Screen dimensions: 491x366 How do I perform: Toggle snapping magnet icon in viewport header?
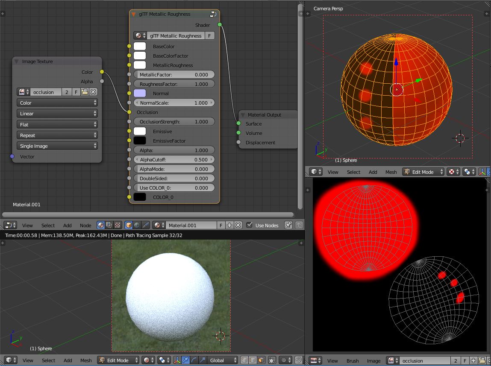298,360
